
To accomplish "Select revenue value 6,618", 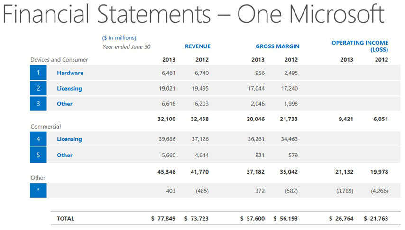I will 168,104.
